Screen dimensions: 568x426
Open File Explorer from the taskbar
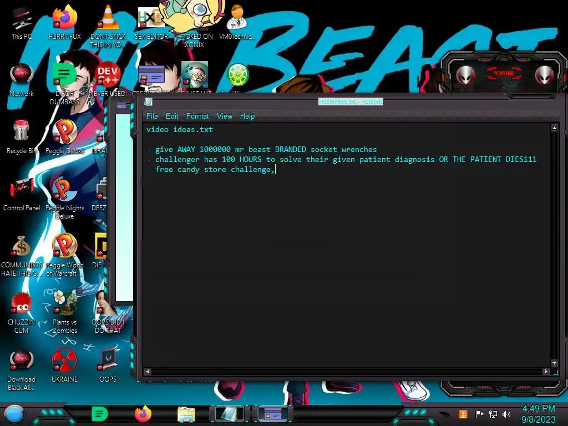coord(186,414)
